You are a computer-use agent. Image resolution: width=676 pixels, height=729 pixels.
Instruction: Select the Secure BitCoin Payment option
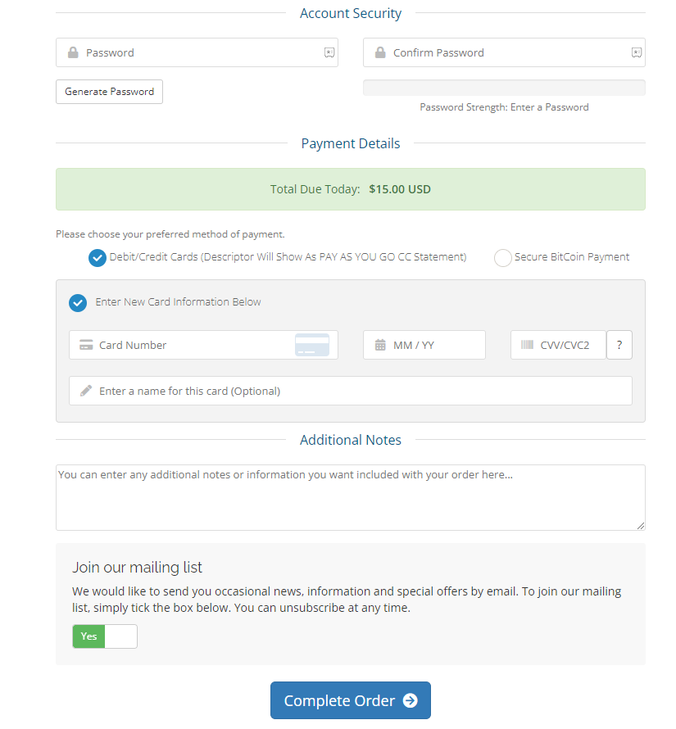click(x=502, y=257)
